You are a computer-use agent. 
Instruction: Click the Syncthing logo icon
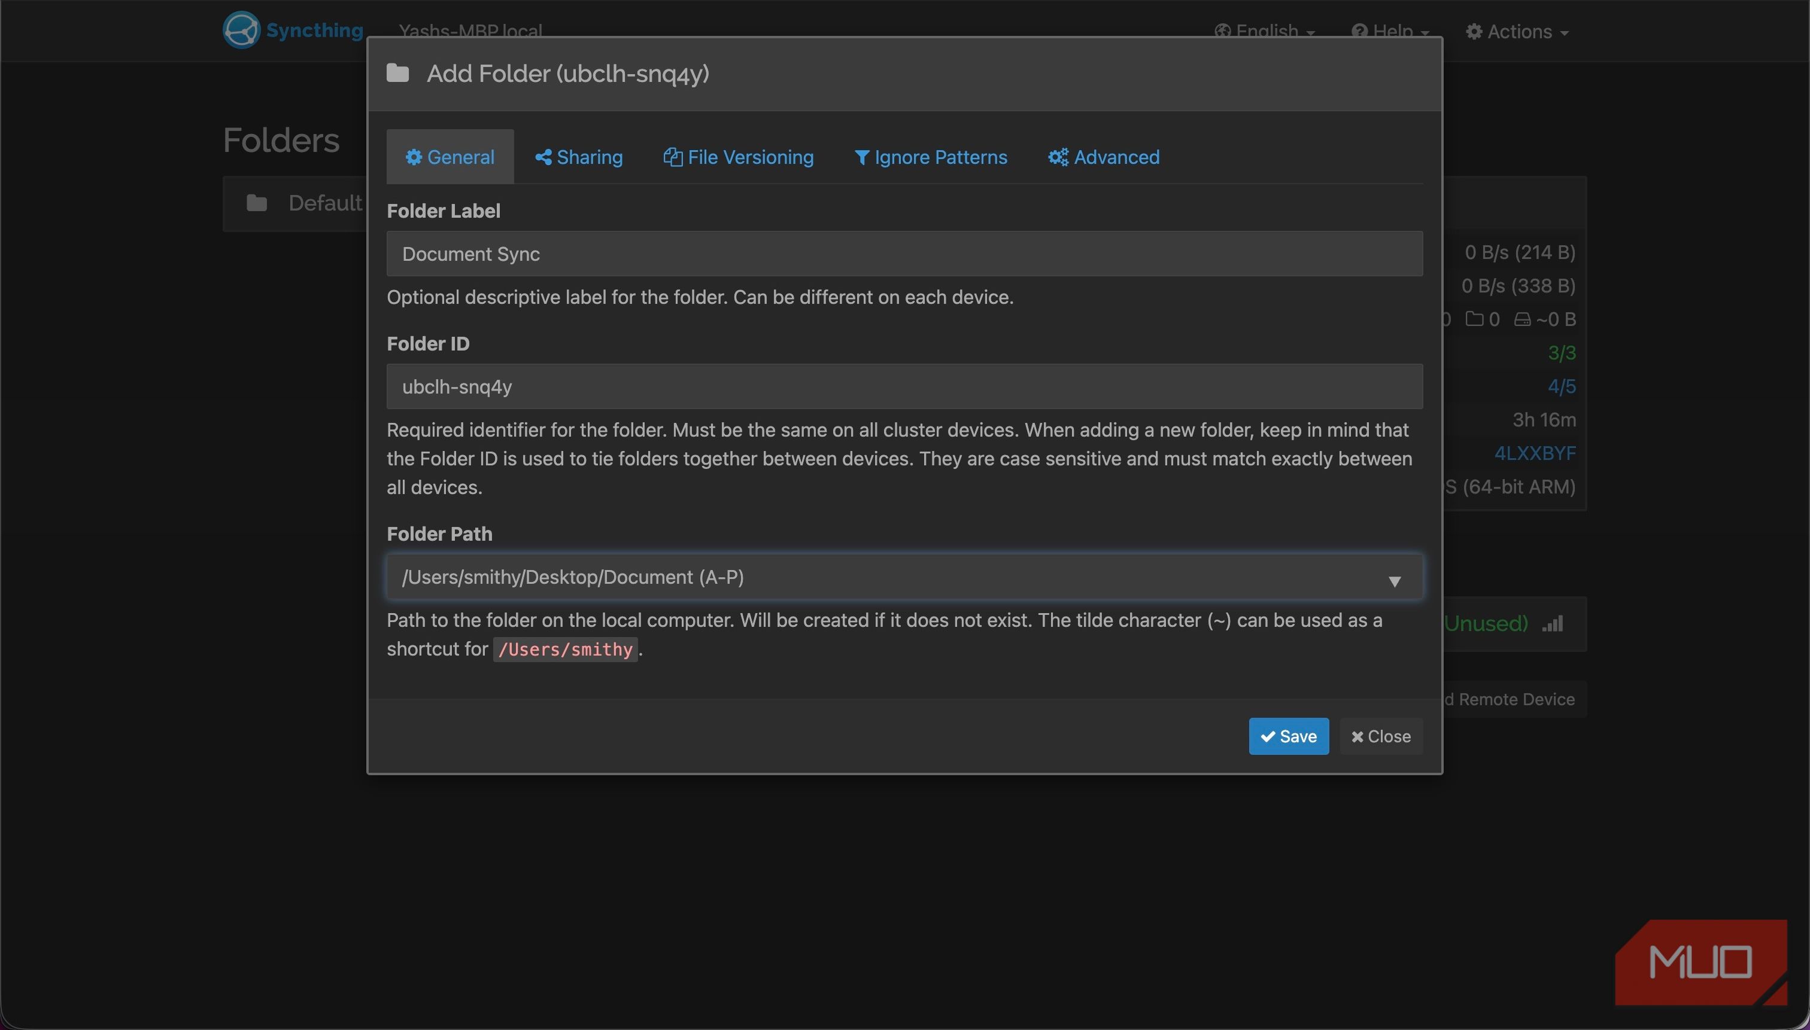(x=241, y=31)
